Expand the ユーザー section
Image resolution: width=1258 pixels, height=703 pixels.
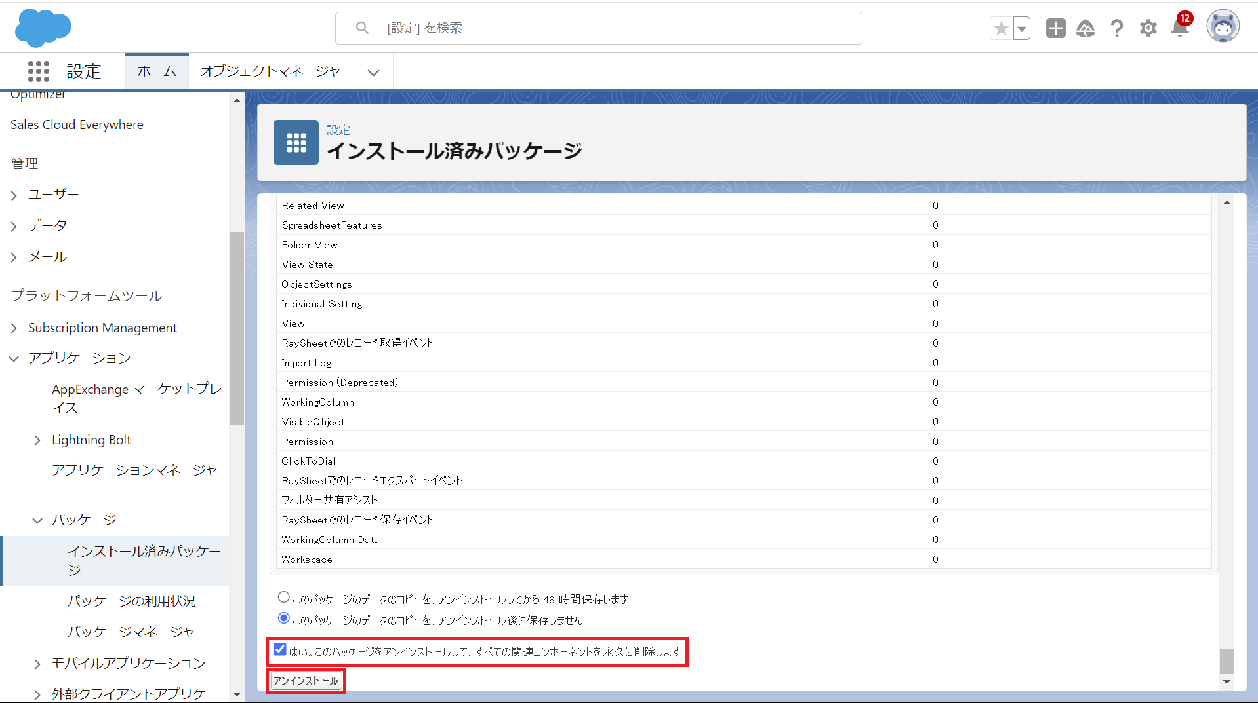(14, 195)
